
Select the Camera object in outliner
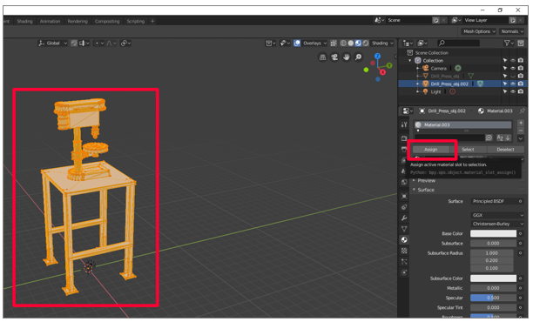point(438,68)
